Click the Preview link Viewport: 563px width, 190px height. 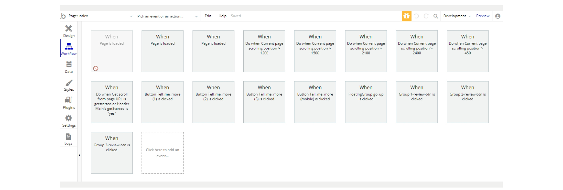pyautogui.click(x=483, y=16)
